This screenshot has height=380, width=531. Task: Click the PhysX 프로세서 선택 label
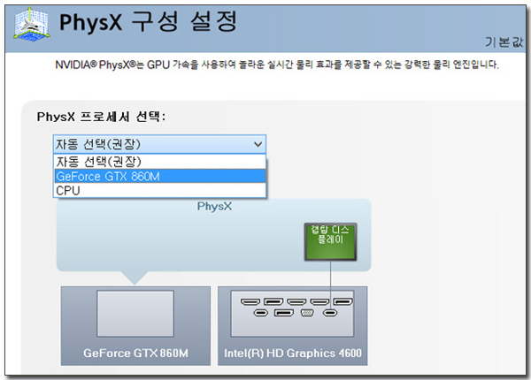tap(101, 117)
